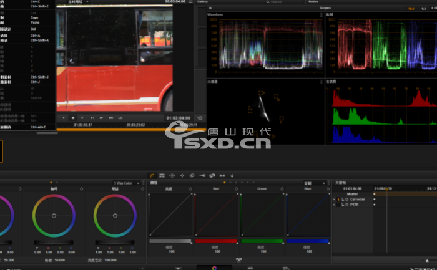
Task: Click the Gamma color wheel center
Action: pyautogui.click(x=54, y=216)
